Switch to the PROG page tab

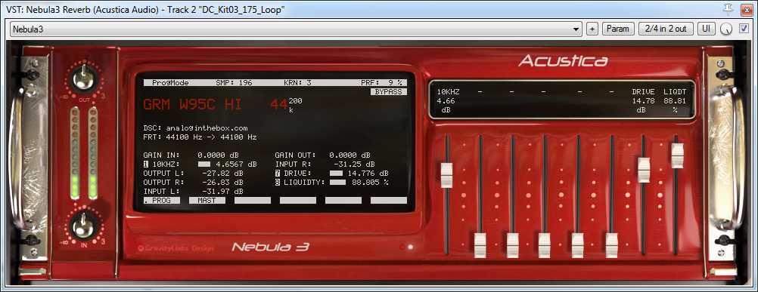(161, 201)
